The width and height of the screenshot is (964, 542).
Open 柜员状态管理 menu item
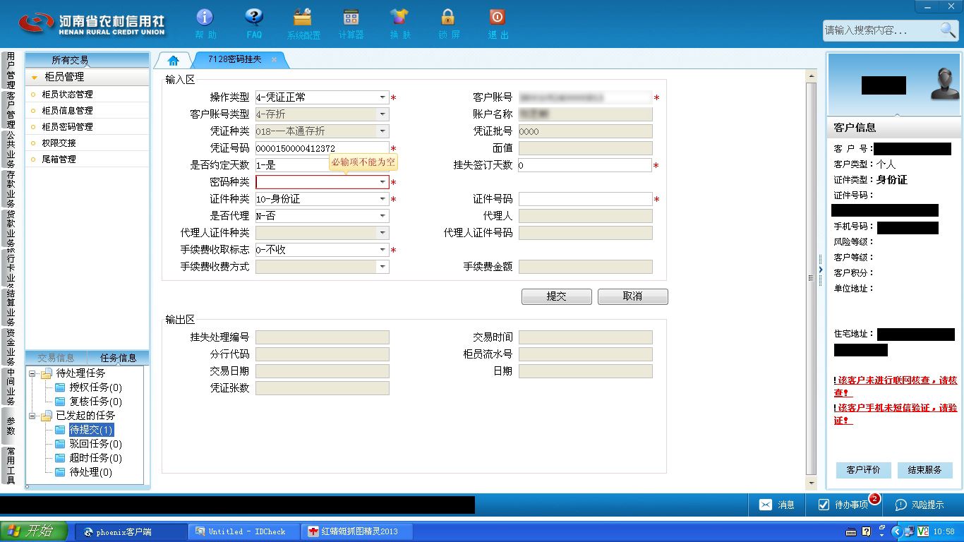click(x=67, y=94)
